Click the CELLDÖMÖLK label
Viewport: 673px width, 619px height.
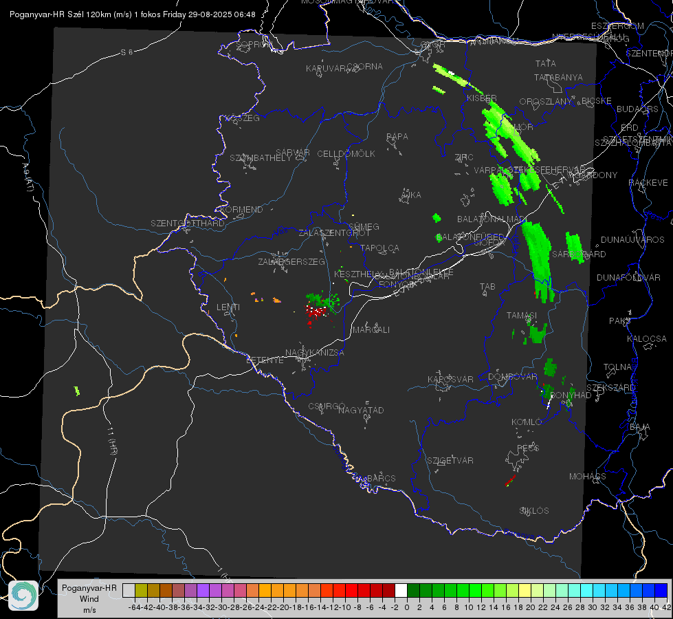pos(346,154)
